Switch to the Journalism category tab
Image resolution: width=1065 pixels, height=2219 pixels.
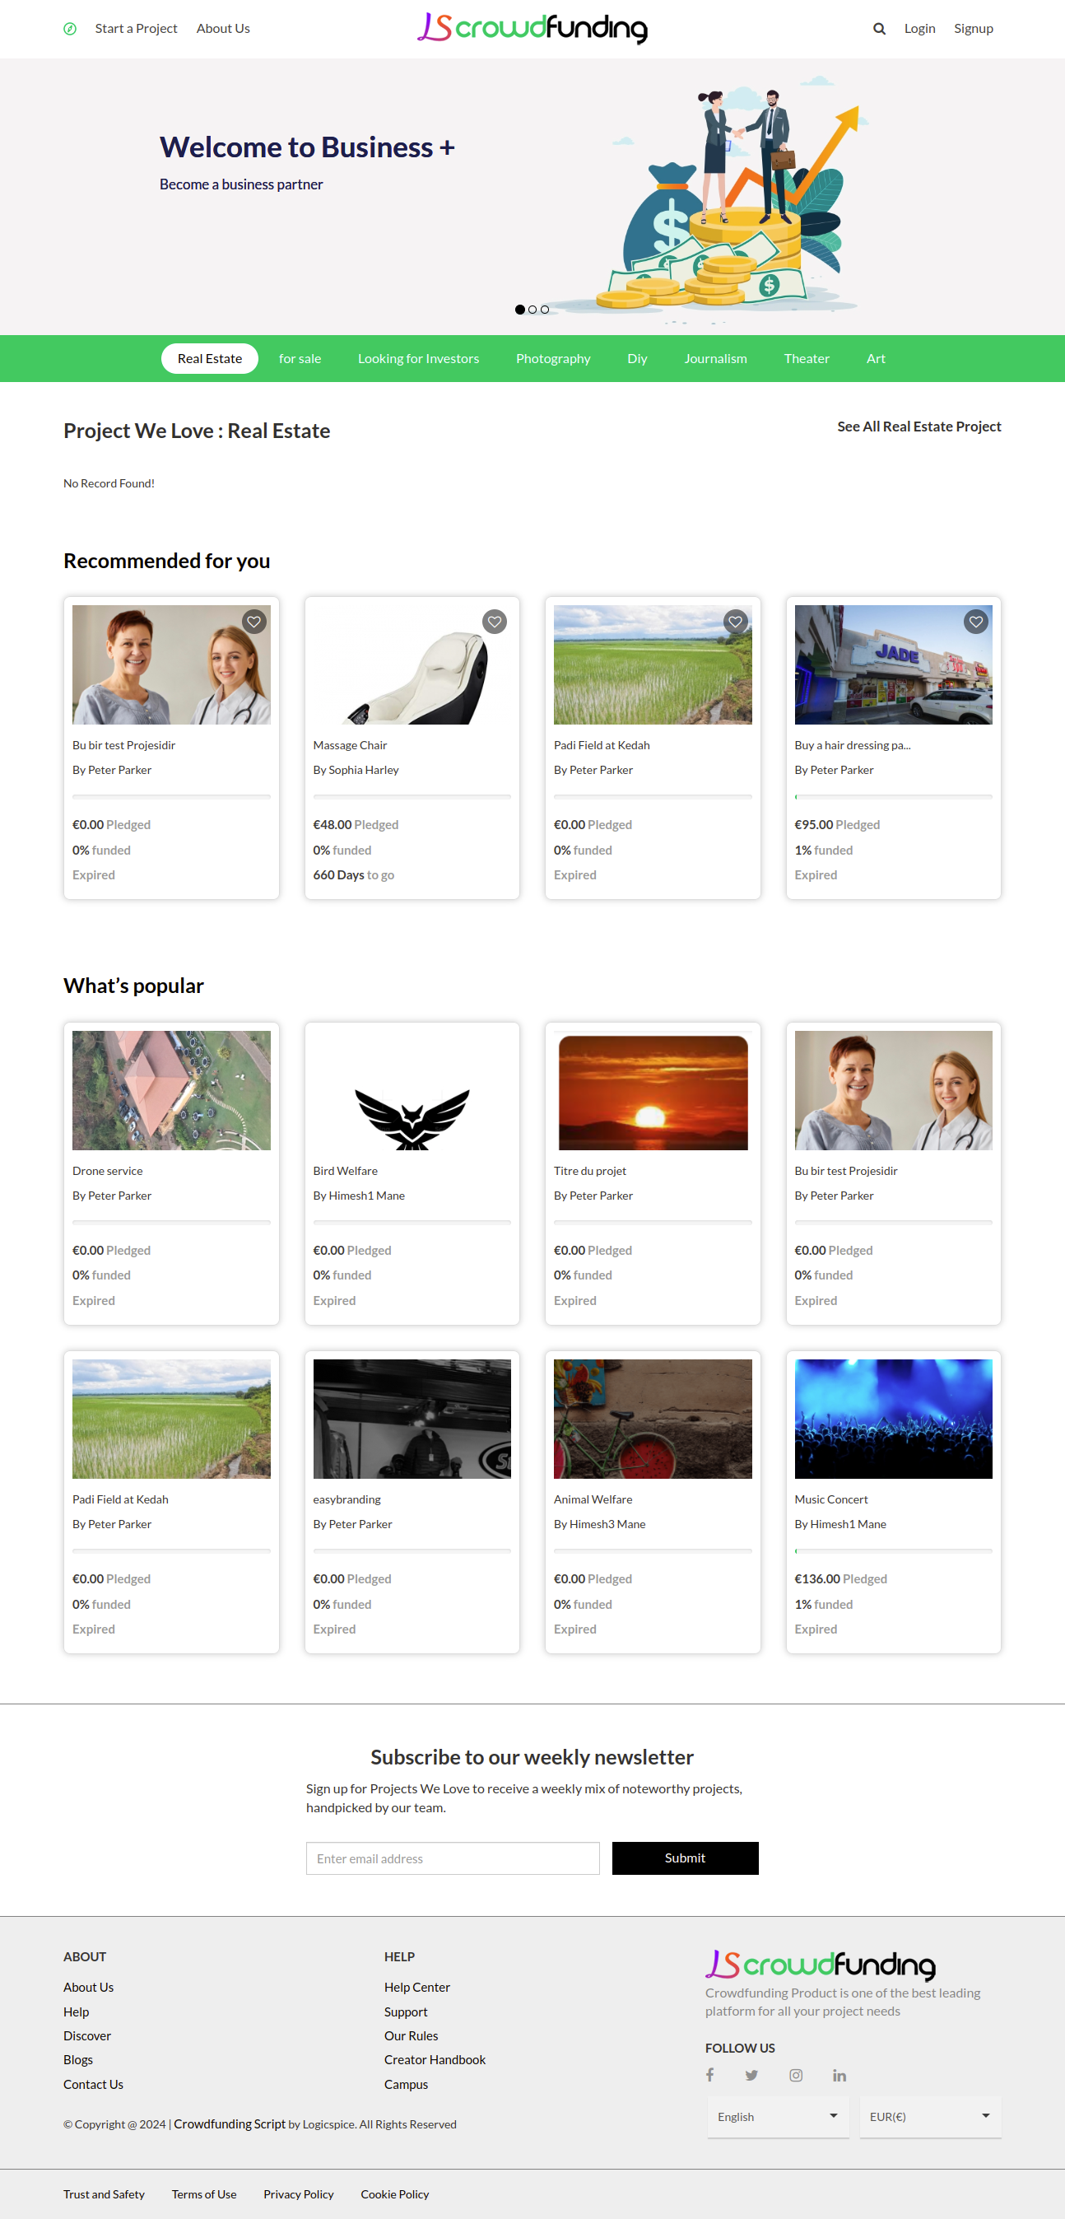[x=715, y=358]
